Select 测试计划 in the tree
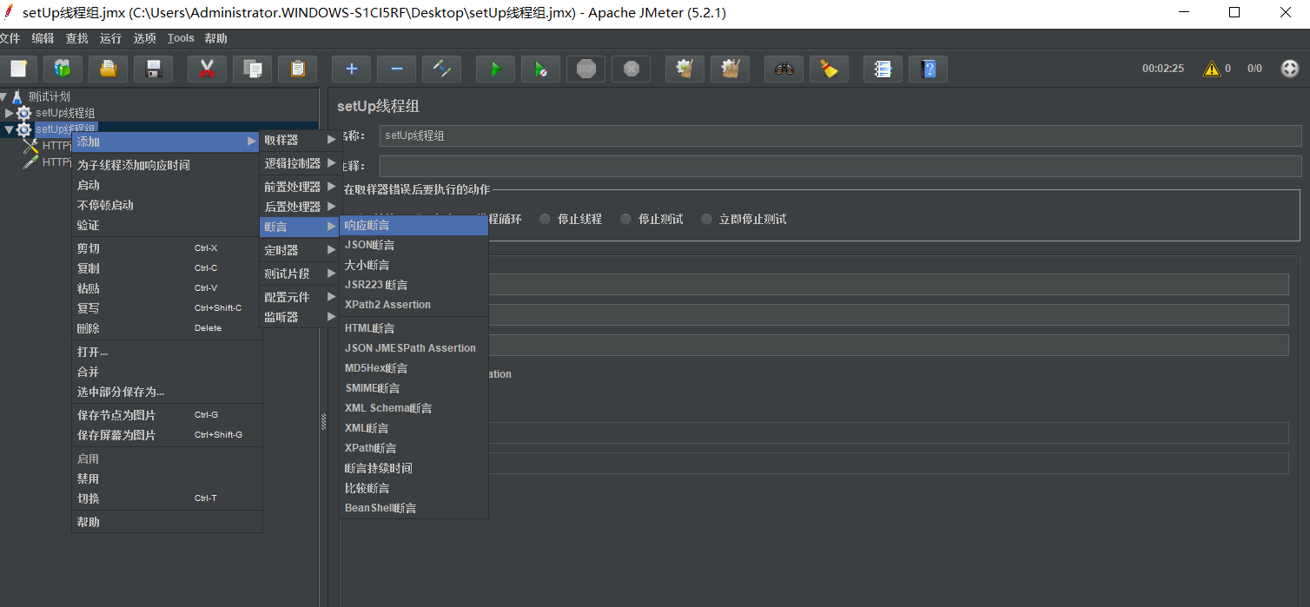This screenshot has height=607, width=1310. pos(49,96)
